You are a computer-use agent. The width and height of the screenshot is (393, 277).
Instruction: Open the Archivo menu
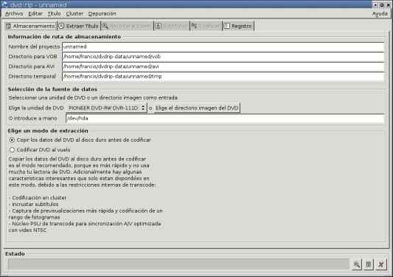(14, 13)
